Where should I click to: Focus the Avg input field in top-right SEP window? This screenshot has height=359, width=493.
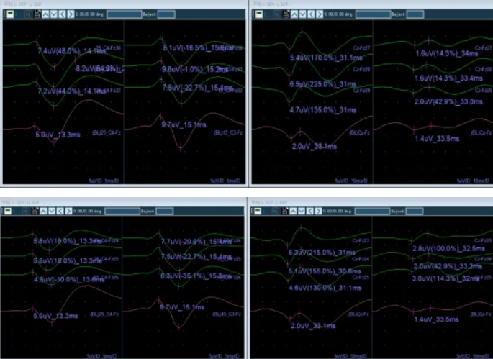(x=373, y=14)
